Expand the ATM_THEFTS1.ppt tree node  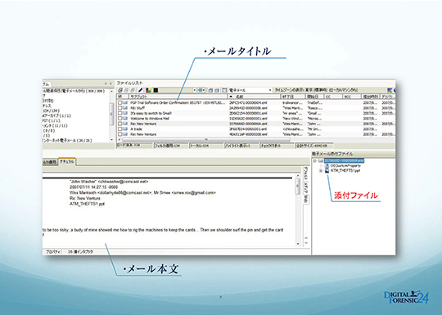tap(321, 171)
